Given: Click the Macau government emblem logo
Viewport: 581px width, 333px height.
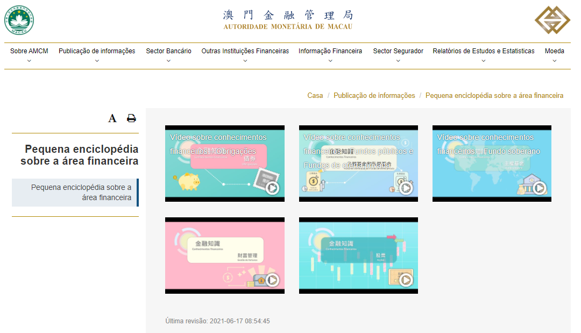Looking at the screenshot, I should [x=19, y=21].
